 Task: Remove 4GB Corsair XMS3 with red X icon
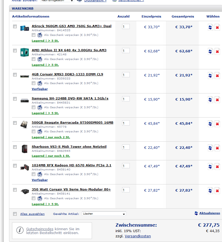(217, 76)
